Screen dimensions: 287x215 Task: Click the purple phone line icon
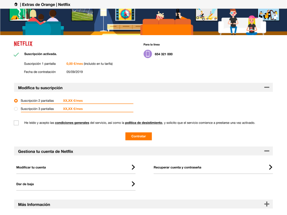coord(148,54)
